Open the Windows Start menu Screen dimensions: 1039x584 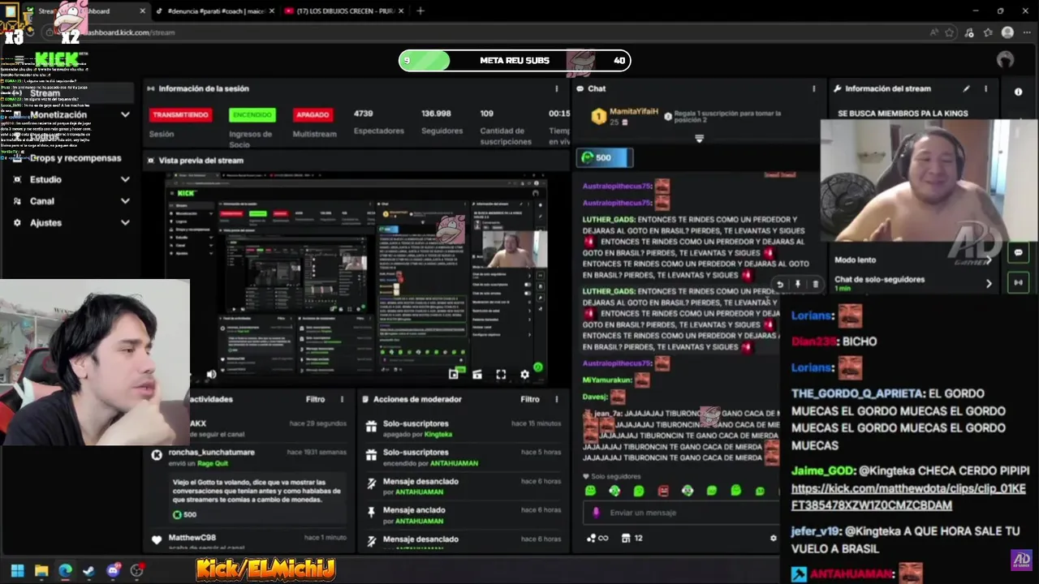tap(17, 571)
